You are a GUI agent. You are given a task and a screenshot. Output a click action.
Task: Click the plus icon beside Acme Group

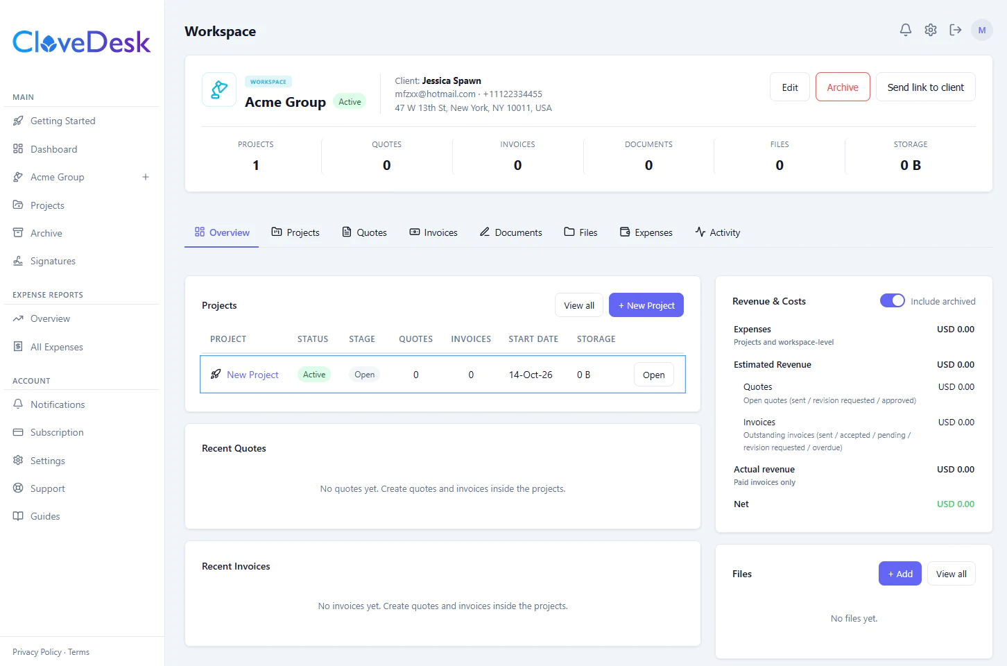(x=146, y=177)
